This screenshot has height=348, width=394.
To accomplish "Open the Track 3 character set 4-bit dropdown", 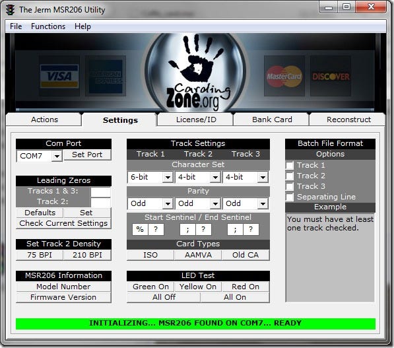I will (263, 178).
